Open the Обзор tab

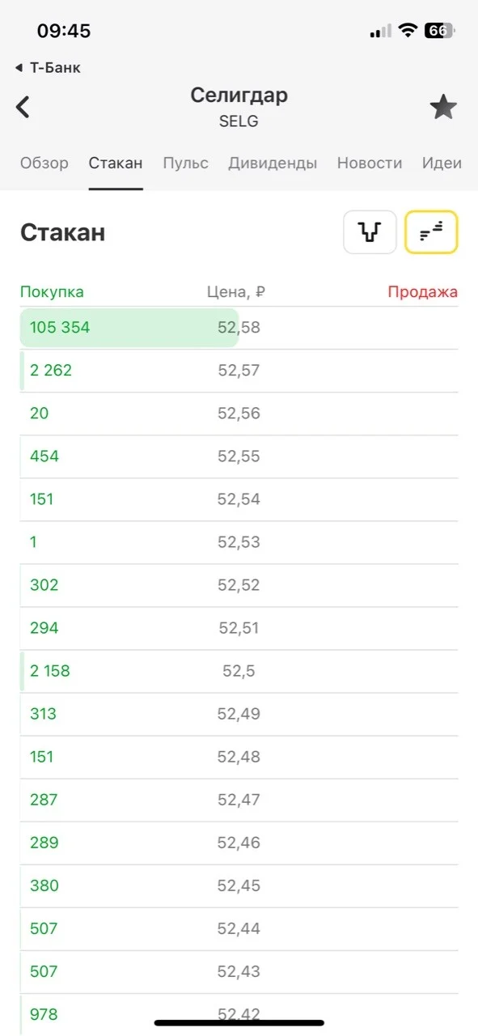click(44, 163)
